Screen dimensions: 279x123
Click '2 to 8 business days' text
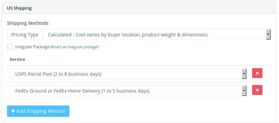[77, 74]
